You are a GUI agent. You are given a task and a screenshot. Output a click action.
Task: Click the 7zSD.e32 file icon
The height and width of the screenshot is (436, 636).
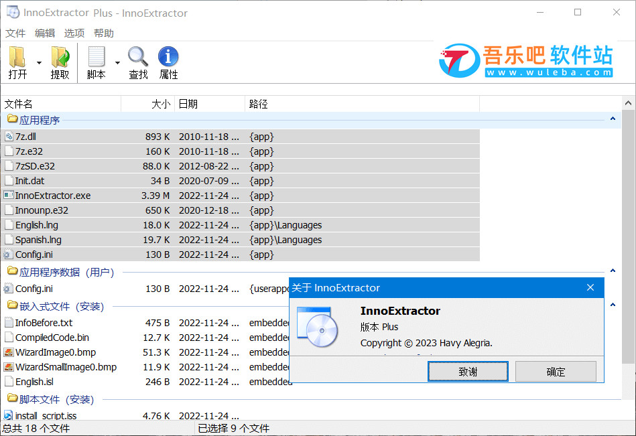coord(9,166)
